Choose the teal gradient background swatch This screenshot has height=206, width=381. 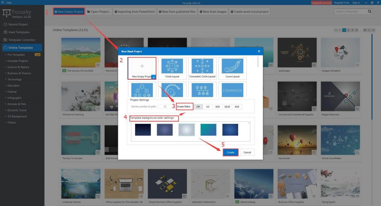click(208, 130)
